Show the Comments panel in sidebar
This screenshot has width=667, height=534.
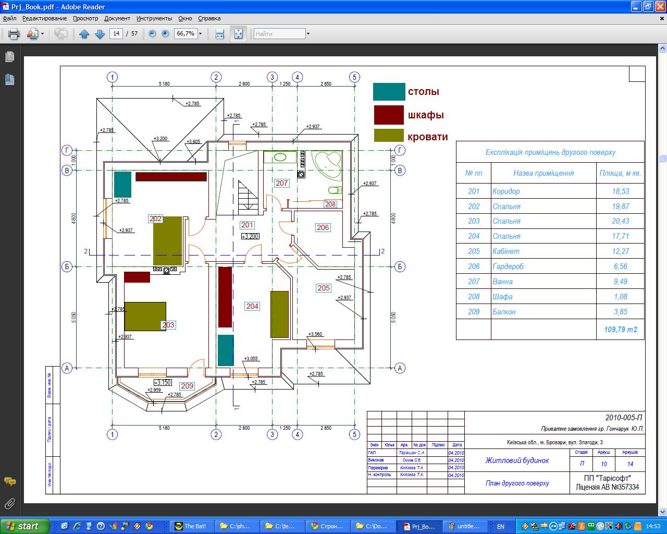[x=10, y=481]
